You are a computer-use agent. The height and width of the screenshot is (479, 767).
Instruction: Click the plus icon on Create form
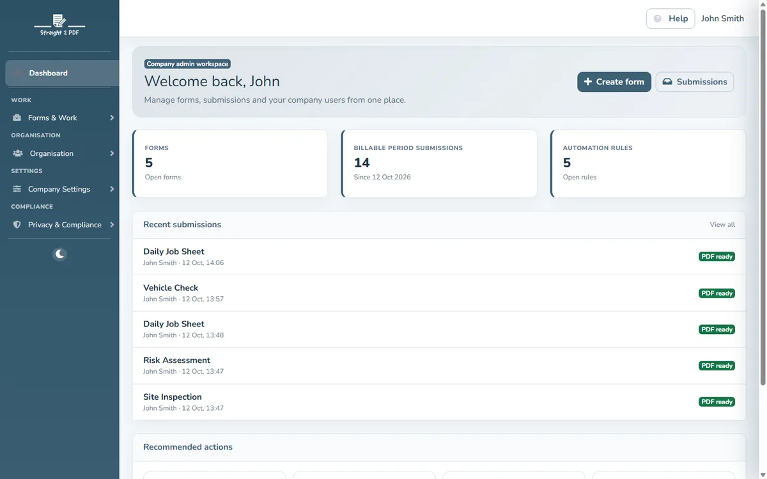tap(588, 82)
